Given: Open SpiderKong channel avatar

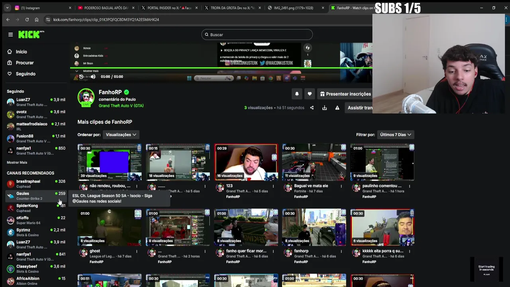Looking at the screenshot, I should click(x=10, y=208).
